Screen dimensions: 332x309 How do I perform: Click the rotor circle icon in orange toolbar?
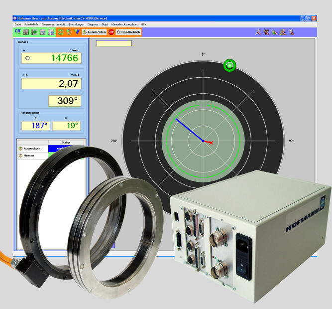(69, 32)
